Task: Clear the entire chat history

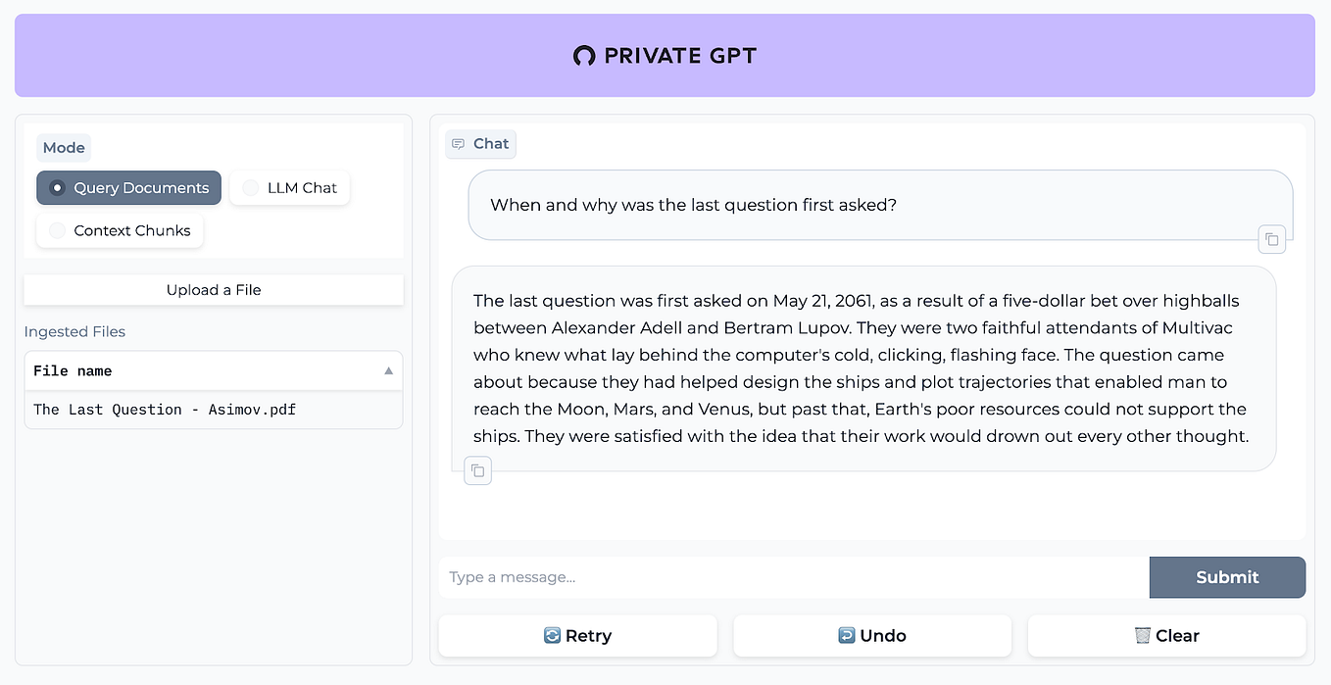Action: coord(1166,635)
